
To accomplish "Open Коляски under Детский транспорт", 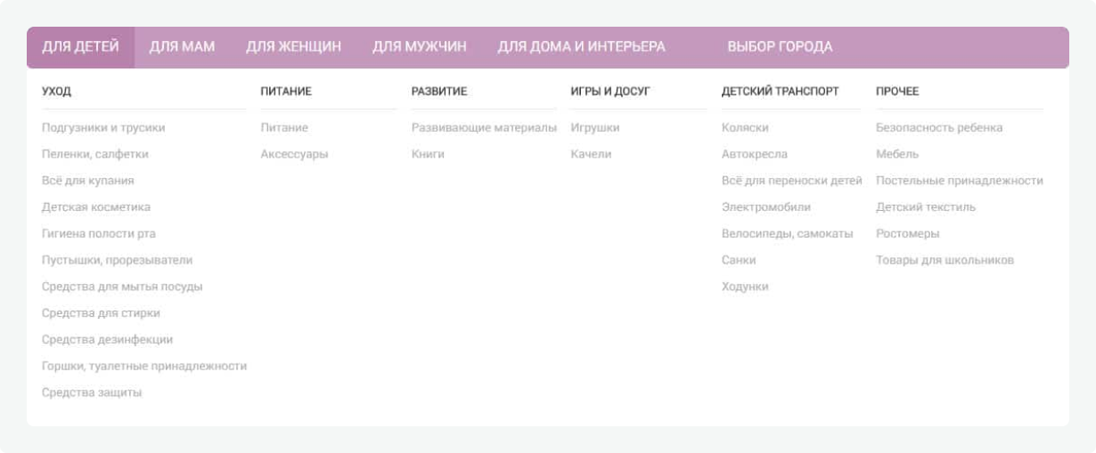I will tap(745, 128).
